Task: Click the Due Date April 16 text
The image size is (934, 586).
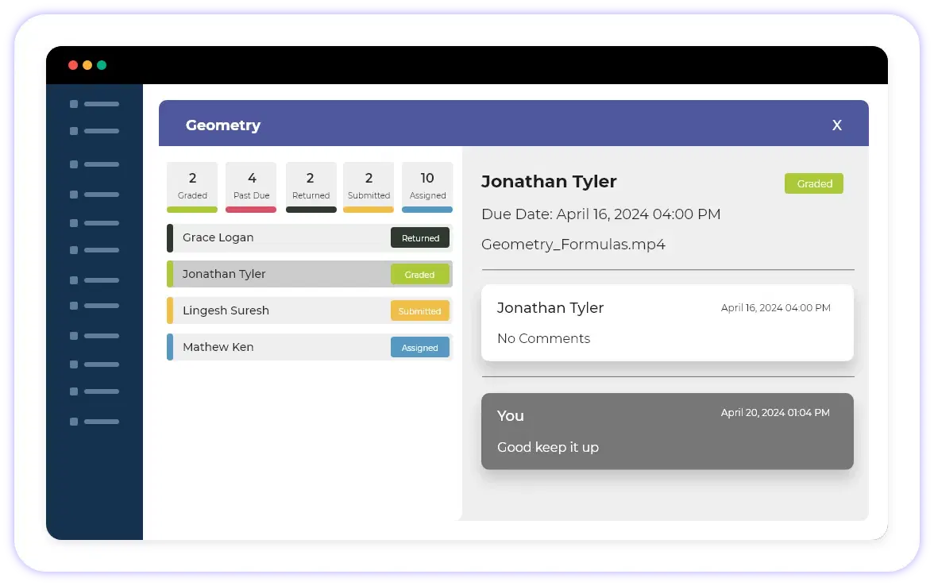Action: [x=600, y=214]
